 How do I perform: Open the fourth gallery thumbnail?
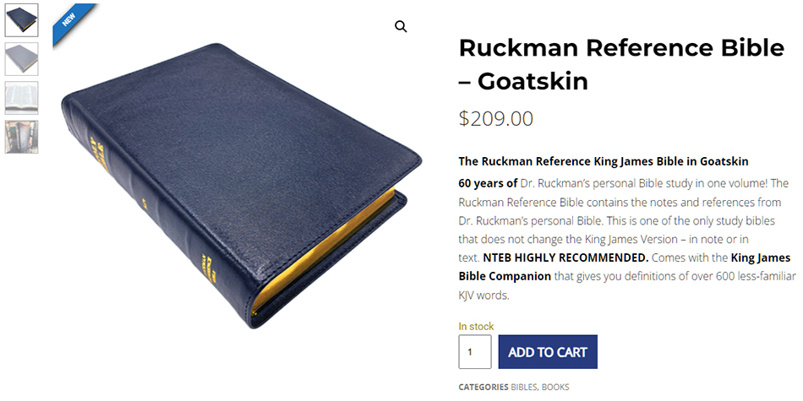(21, 137)
